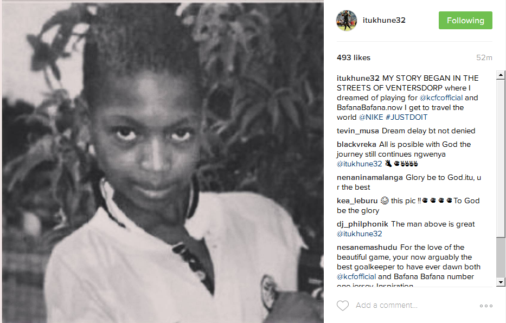The height and width of the screenshot is (323, 506).
Task: Open the nesanemashudu commenter profile
Action: point(367,247)
